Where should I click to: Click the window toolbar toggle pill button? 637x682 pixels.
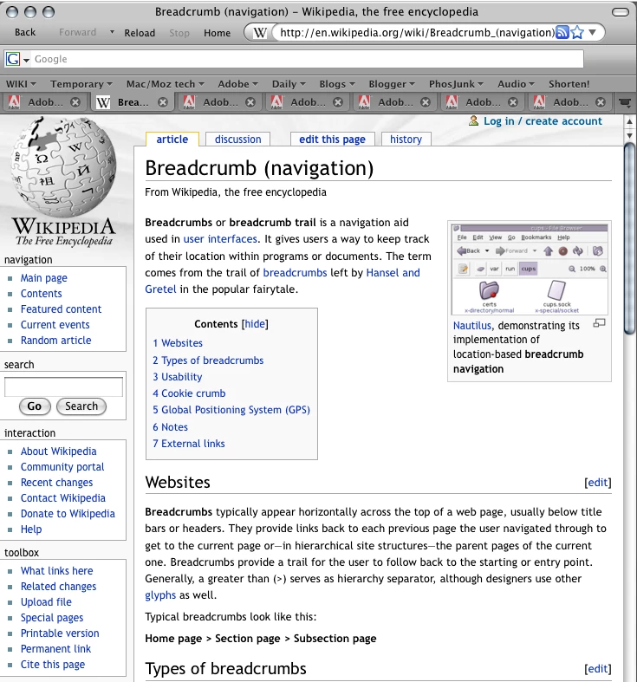620,12
